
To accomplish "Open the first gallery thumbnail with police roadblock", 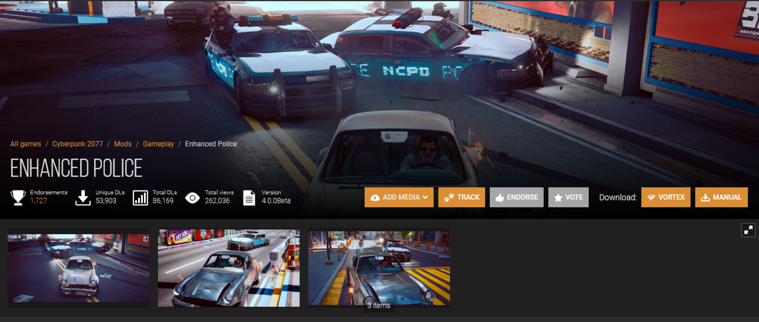I will click(x=78, y=268).
